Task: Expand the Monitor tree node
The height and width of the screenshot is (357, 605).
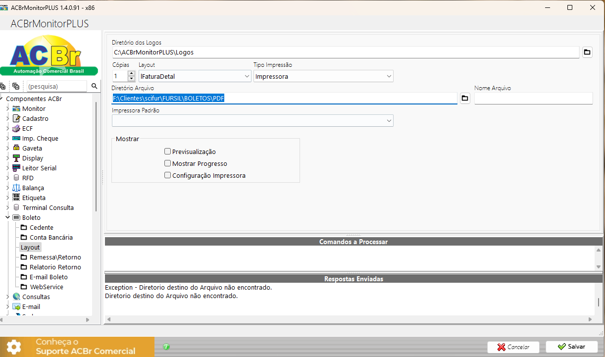Action: coord(7,108)
